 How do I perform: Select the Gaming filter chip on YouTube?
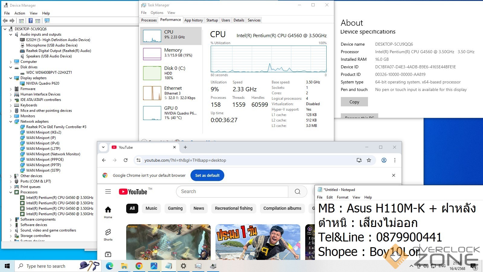point(175,208)
